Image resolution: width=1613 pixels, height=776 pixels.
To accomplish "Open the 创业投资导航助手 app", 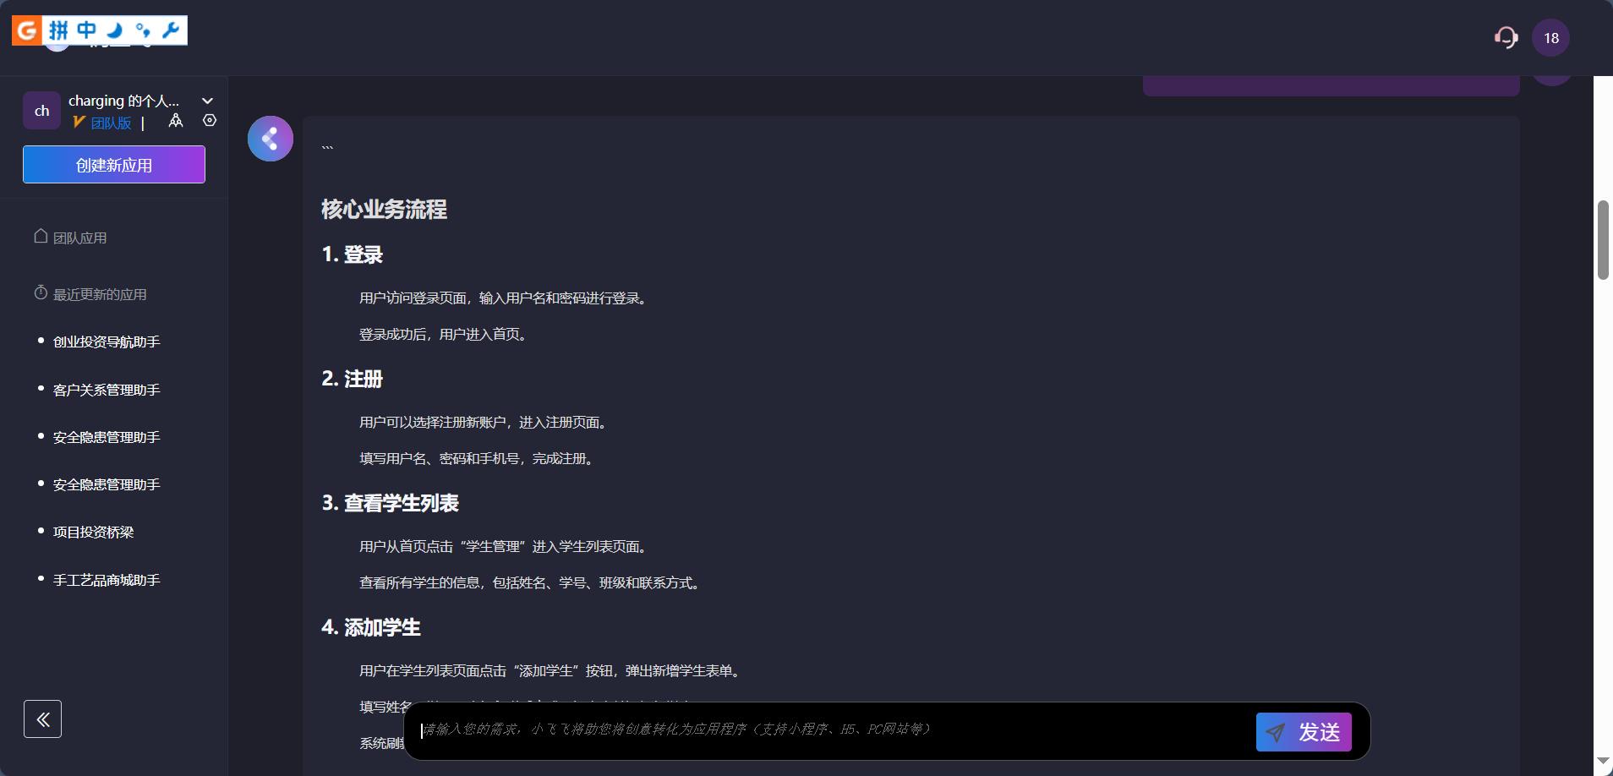I will pos(107,342).
